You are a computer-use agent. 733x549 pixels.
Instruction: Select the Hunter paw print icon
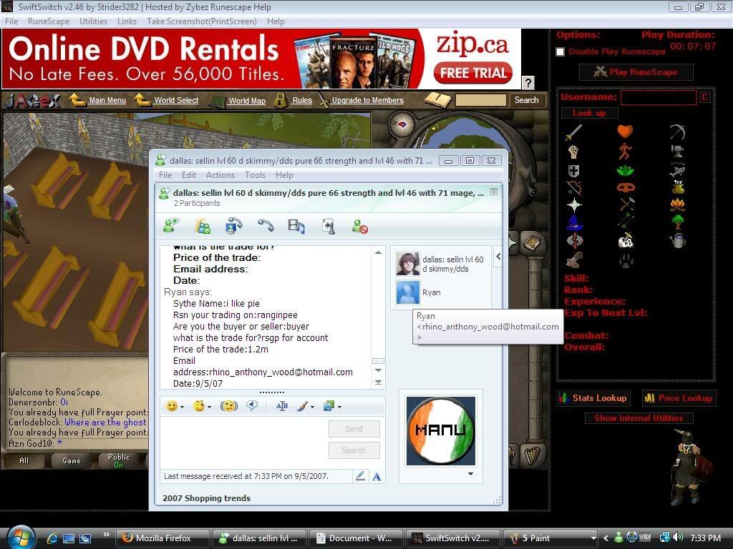click(x=626, y=260)
